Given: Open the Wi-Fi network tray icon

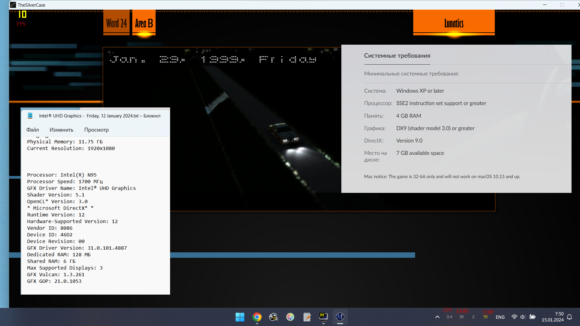Looking at the screenshot, I should click(x=514, y=317).
